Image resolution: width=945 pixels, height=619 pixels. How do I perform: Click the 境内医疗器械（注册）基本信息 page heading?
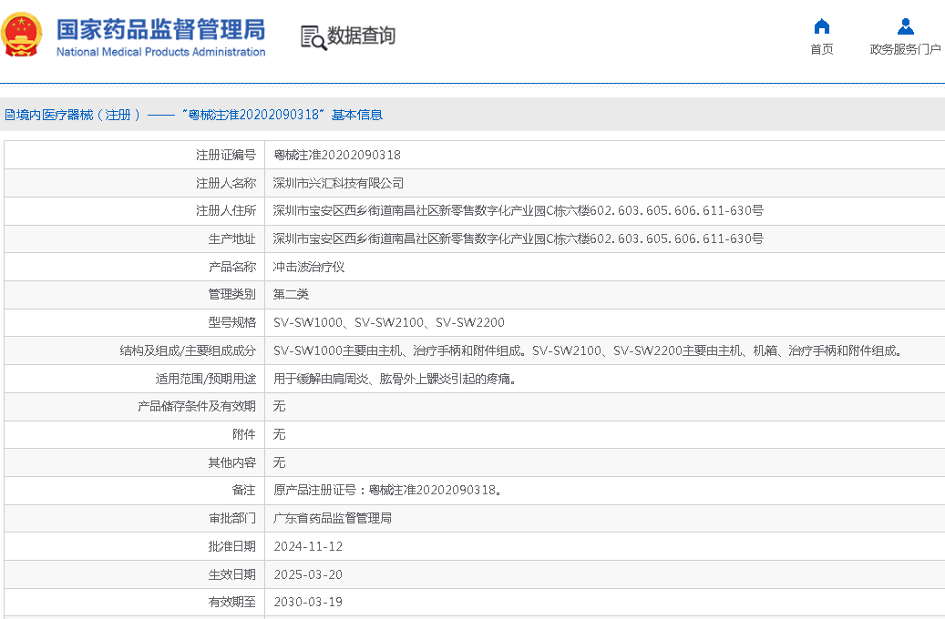coord(193,115)
